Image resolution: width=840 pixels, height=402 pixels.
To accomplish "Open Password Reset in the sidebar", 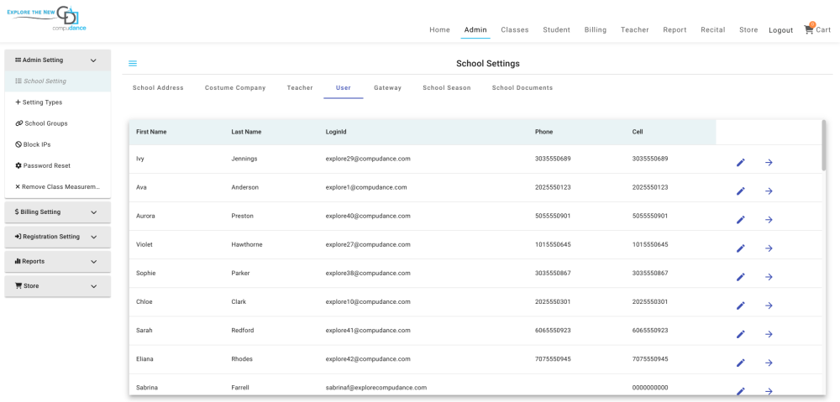I will (x=46, y=165).
